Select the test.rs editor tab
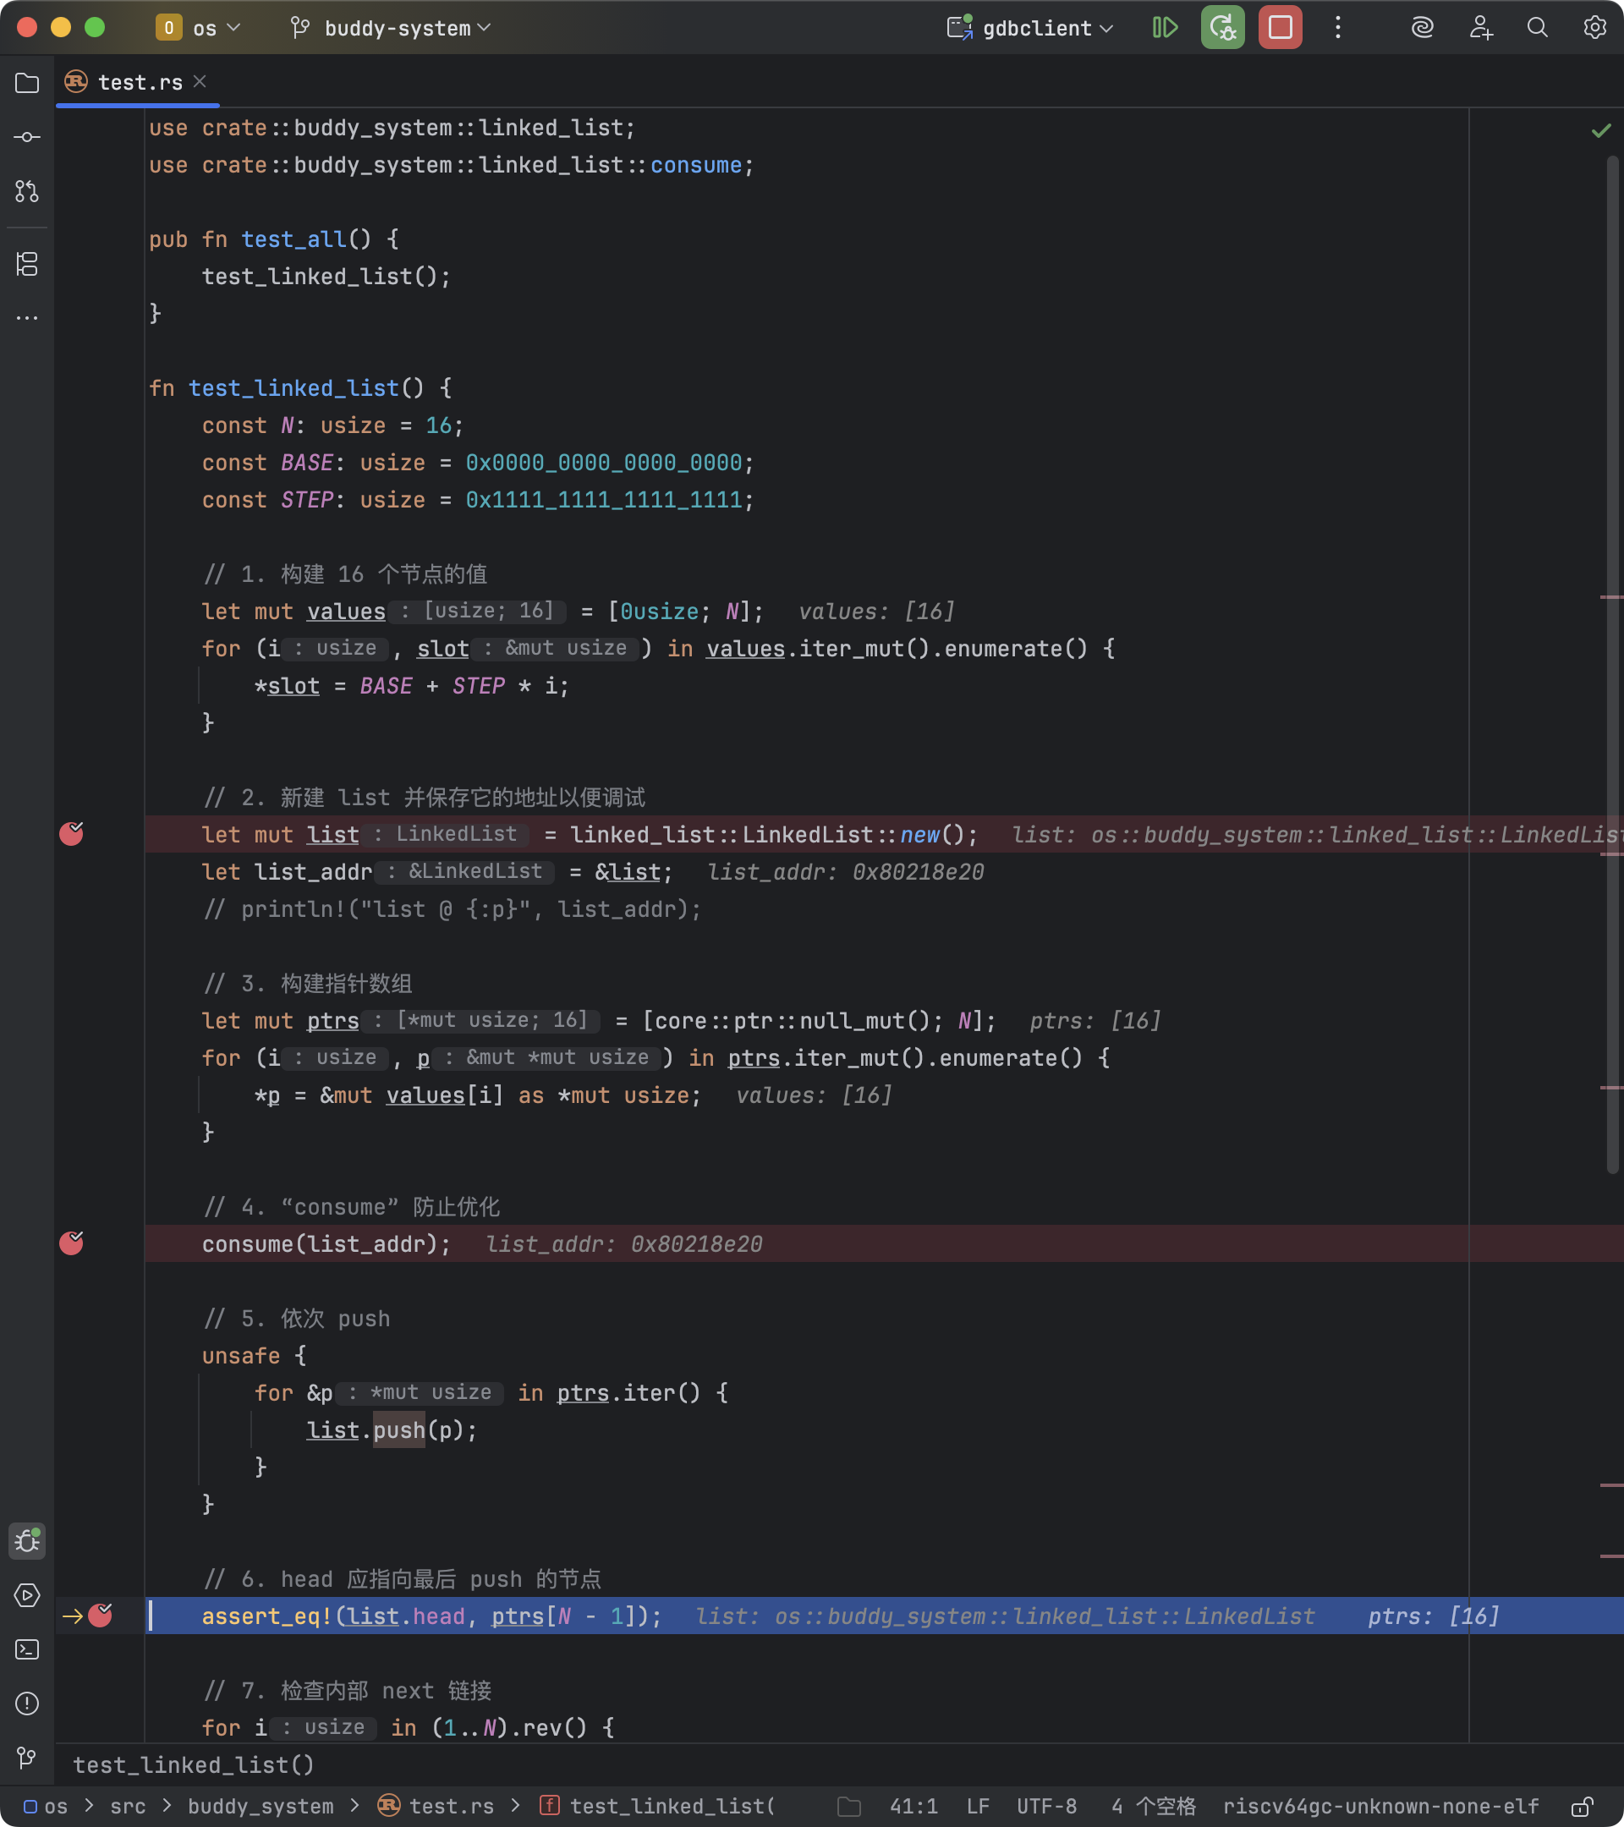Screen dimensions: 1624x1827 pos(139,82)
